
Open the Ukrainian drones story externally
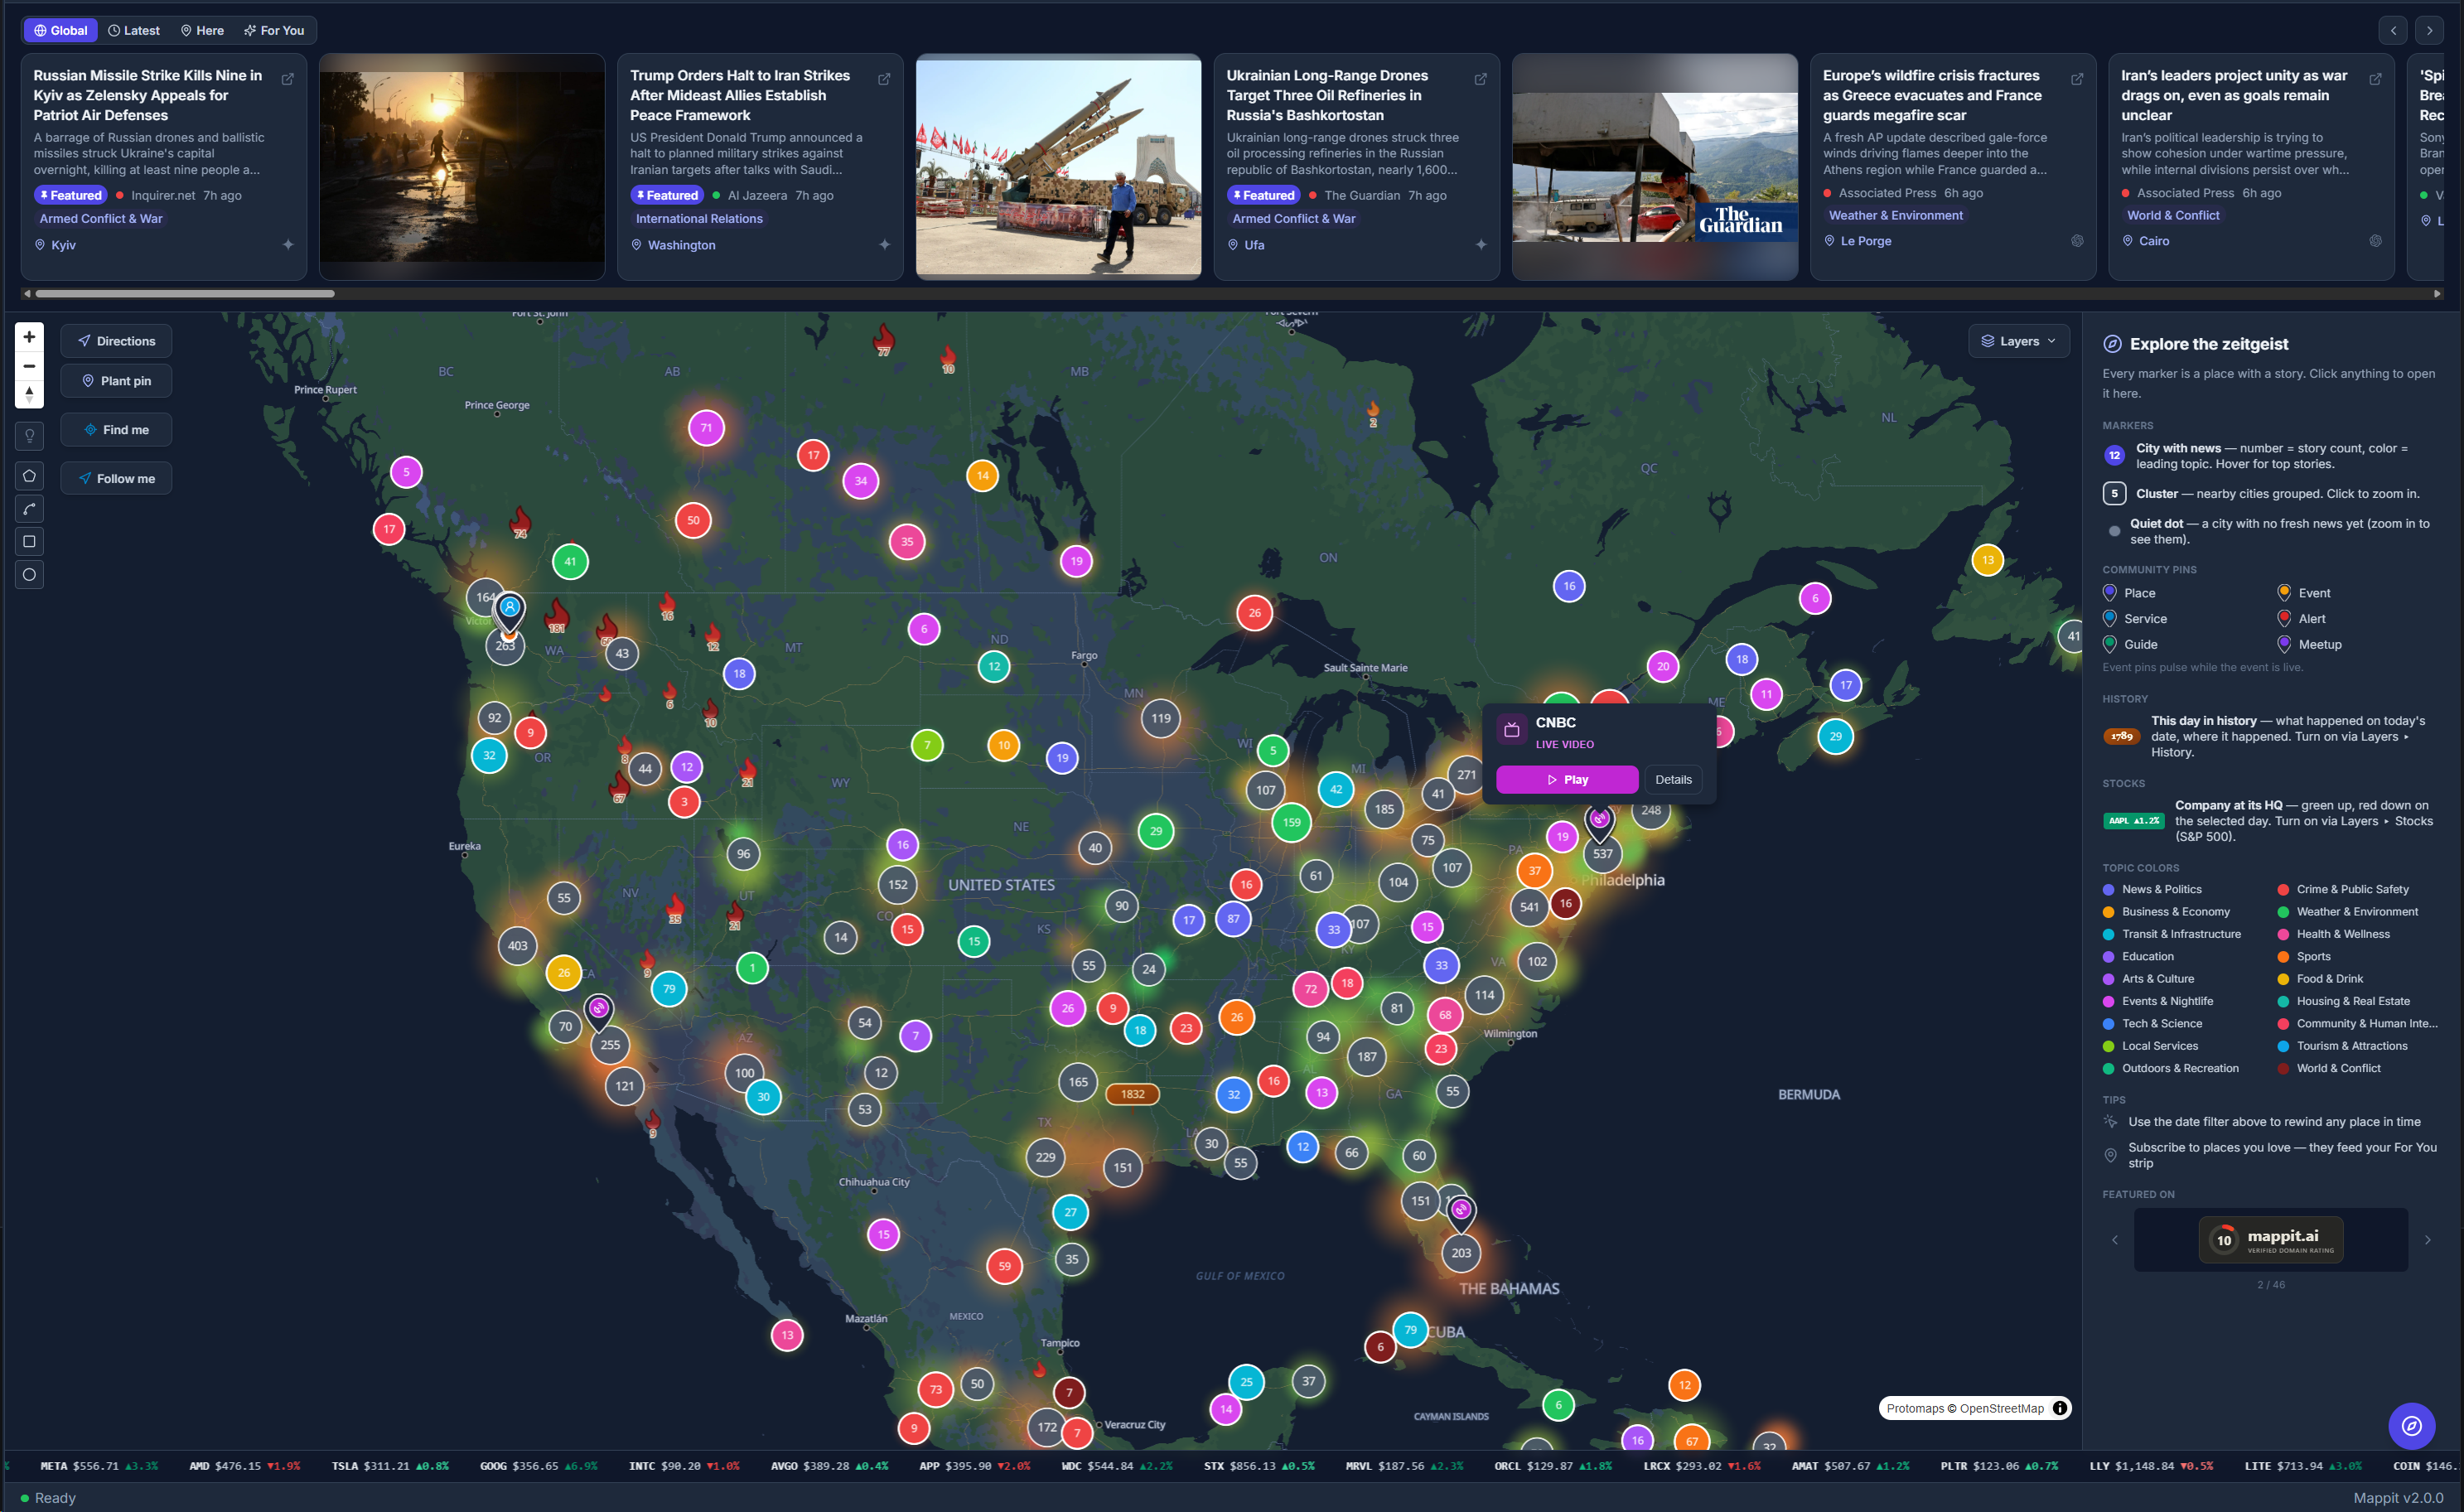(x=1481, y=79)
